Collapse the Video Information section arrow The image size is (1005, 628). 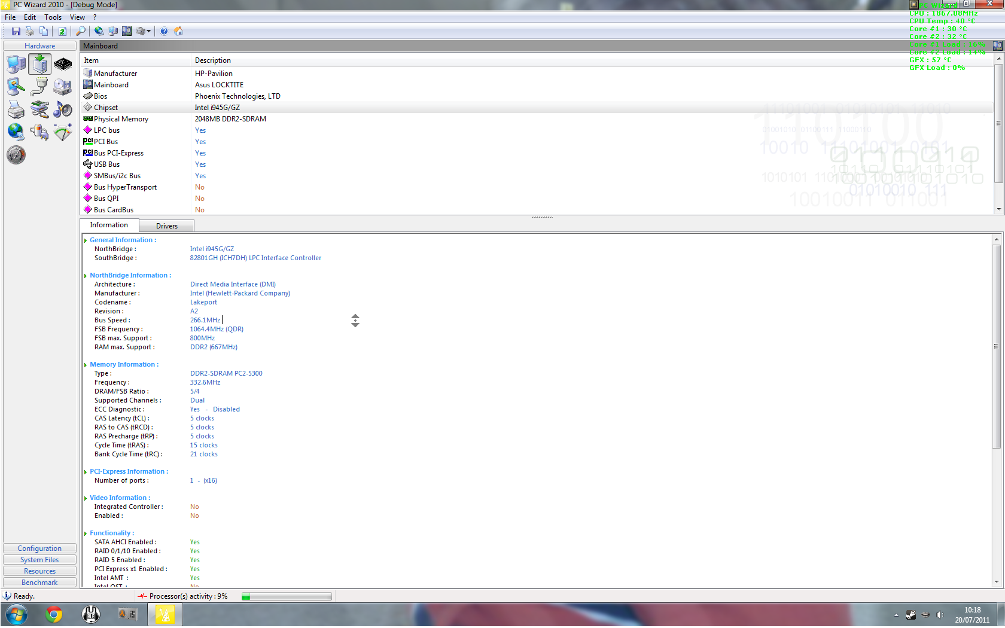[x=86, y=498]
